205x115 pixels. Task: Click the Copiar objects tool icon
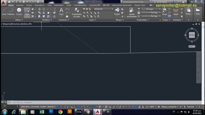tap(39, 13)
